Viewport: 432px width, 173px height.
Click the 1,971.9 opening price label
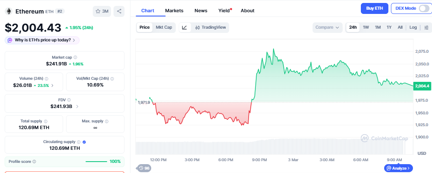point(144,103)
